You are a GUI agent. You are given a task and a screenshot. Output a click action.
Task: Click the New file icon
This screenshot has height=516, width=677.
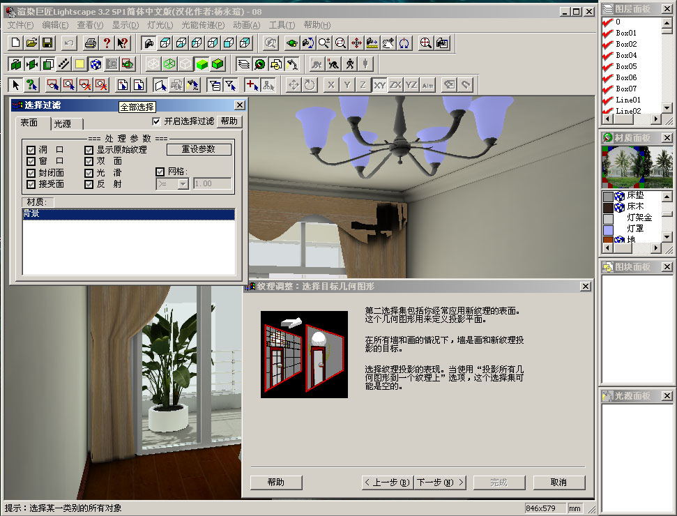15,43
